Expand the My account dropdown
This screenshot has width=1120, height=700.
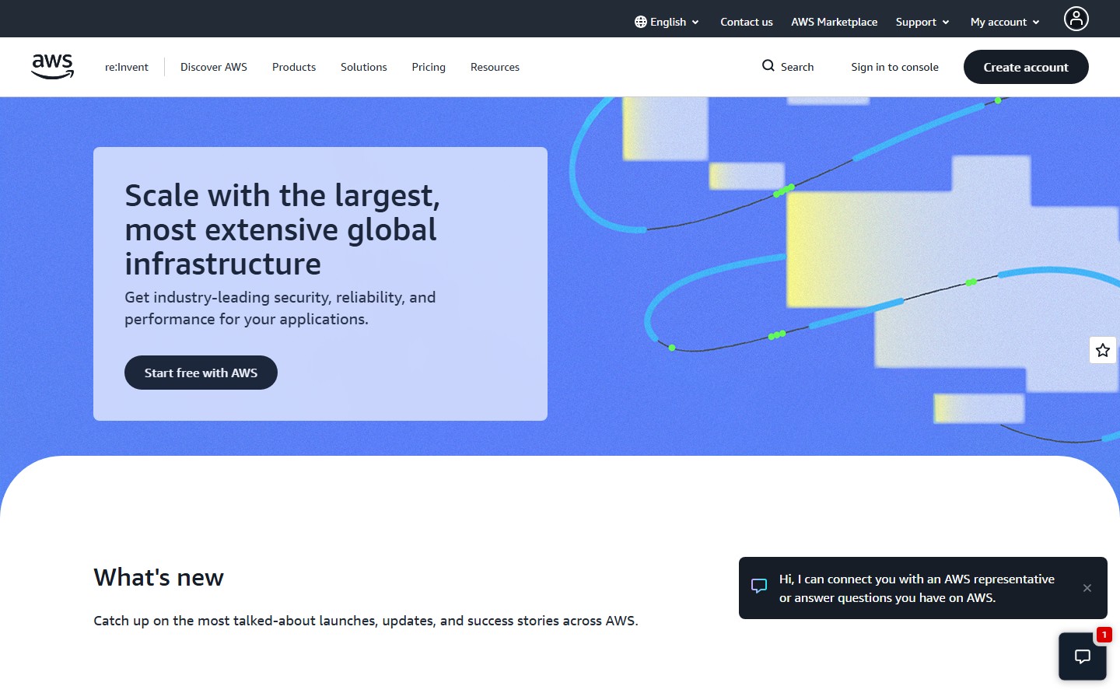tap(1005, 22)
